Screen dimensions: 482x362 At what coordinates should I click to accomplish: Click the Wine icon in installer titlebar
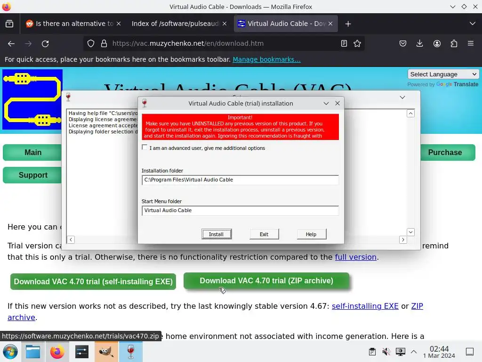click(145, 103)
